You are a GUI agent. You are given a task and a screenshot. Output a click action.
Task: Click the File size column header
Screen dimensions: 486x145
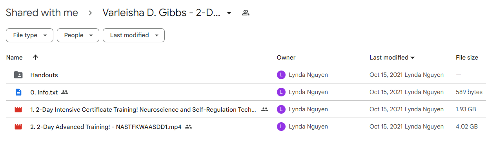click(467, 58)
